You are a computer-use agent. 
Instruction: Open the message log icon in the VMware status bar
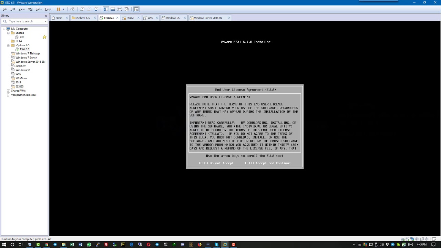click(434, 239)
